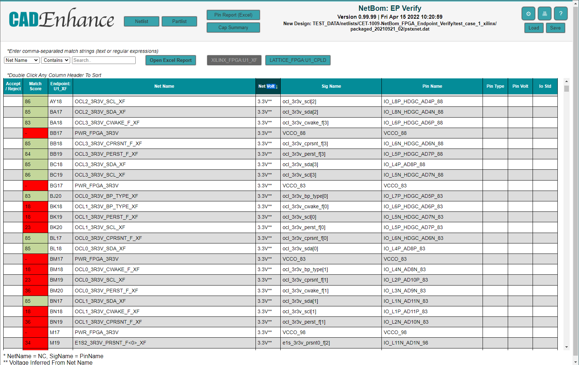Image resolution: width=579 pixels, height=365 pixels.
Task: Click net name OCL0_3R3V_BP_TYPE_XF
Action: point(107,196)
